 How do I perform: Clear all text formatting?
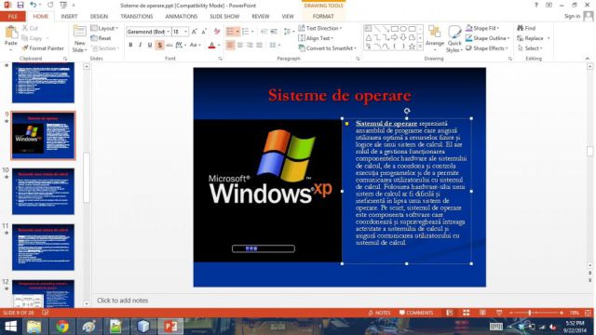(x=217, y=32)
